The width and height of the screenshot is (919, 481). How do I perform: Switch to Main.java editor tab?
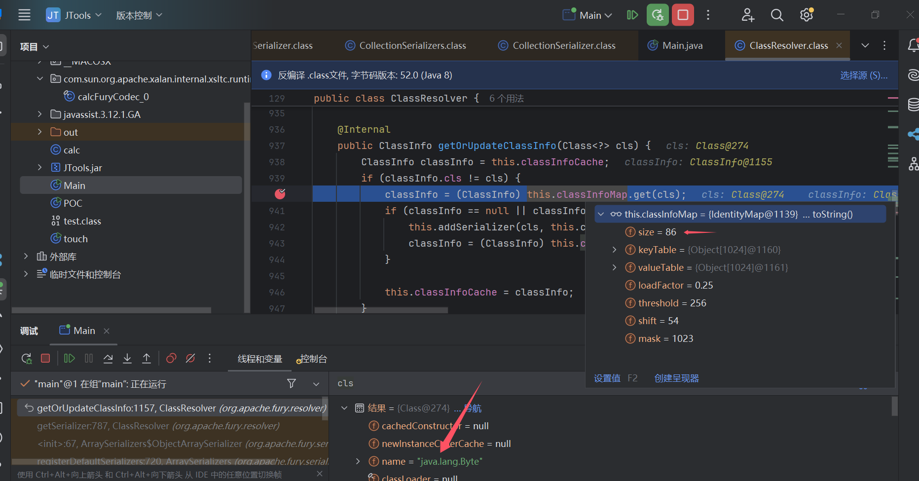click(675, 45)
